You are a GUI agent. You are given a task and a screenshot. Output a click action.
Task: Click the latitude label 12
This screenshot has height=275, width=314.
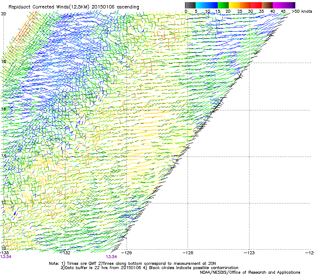pos(3,202)
